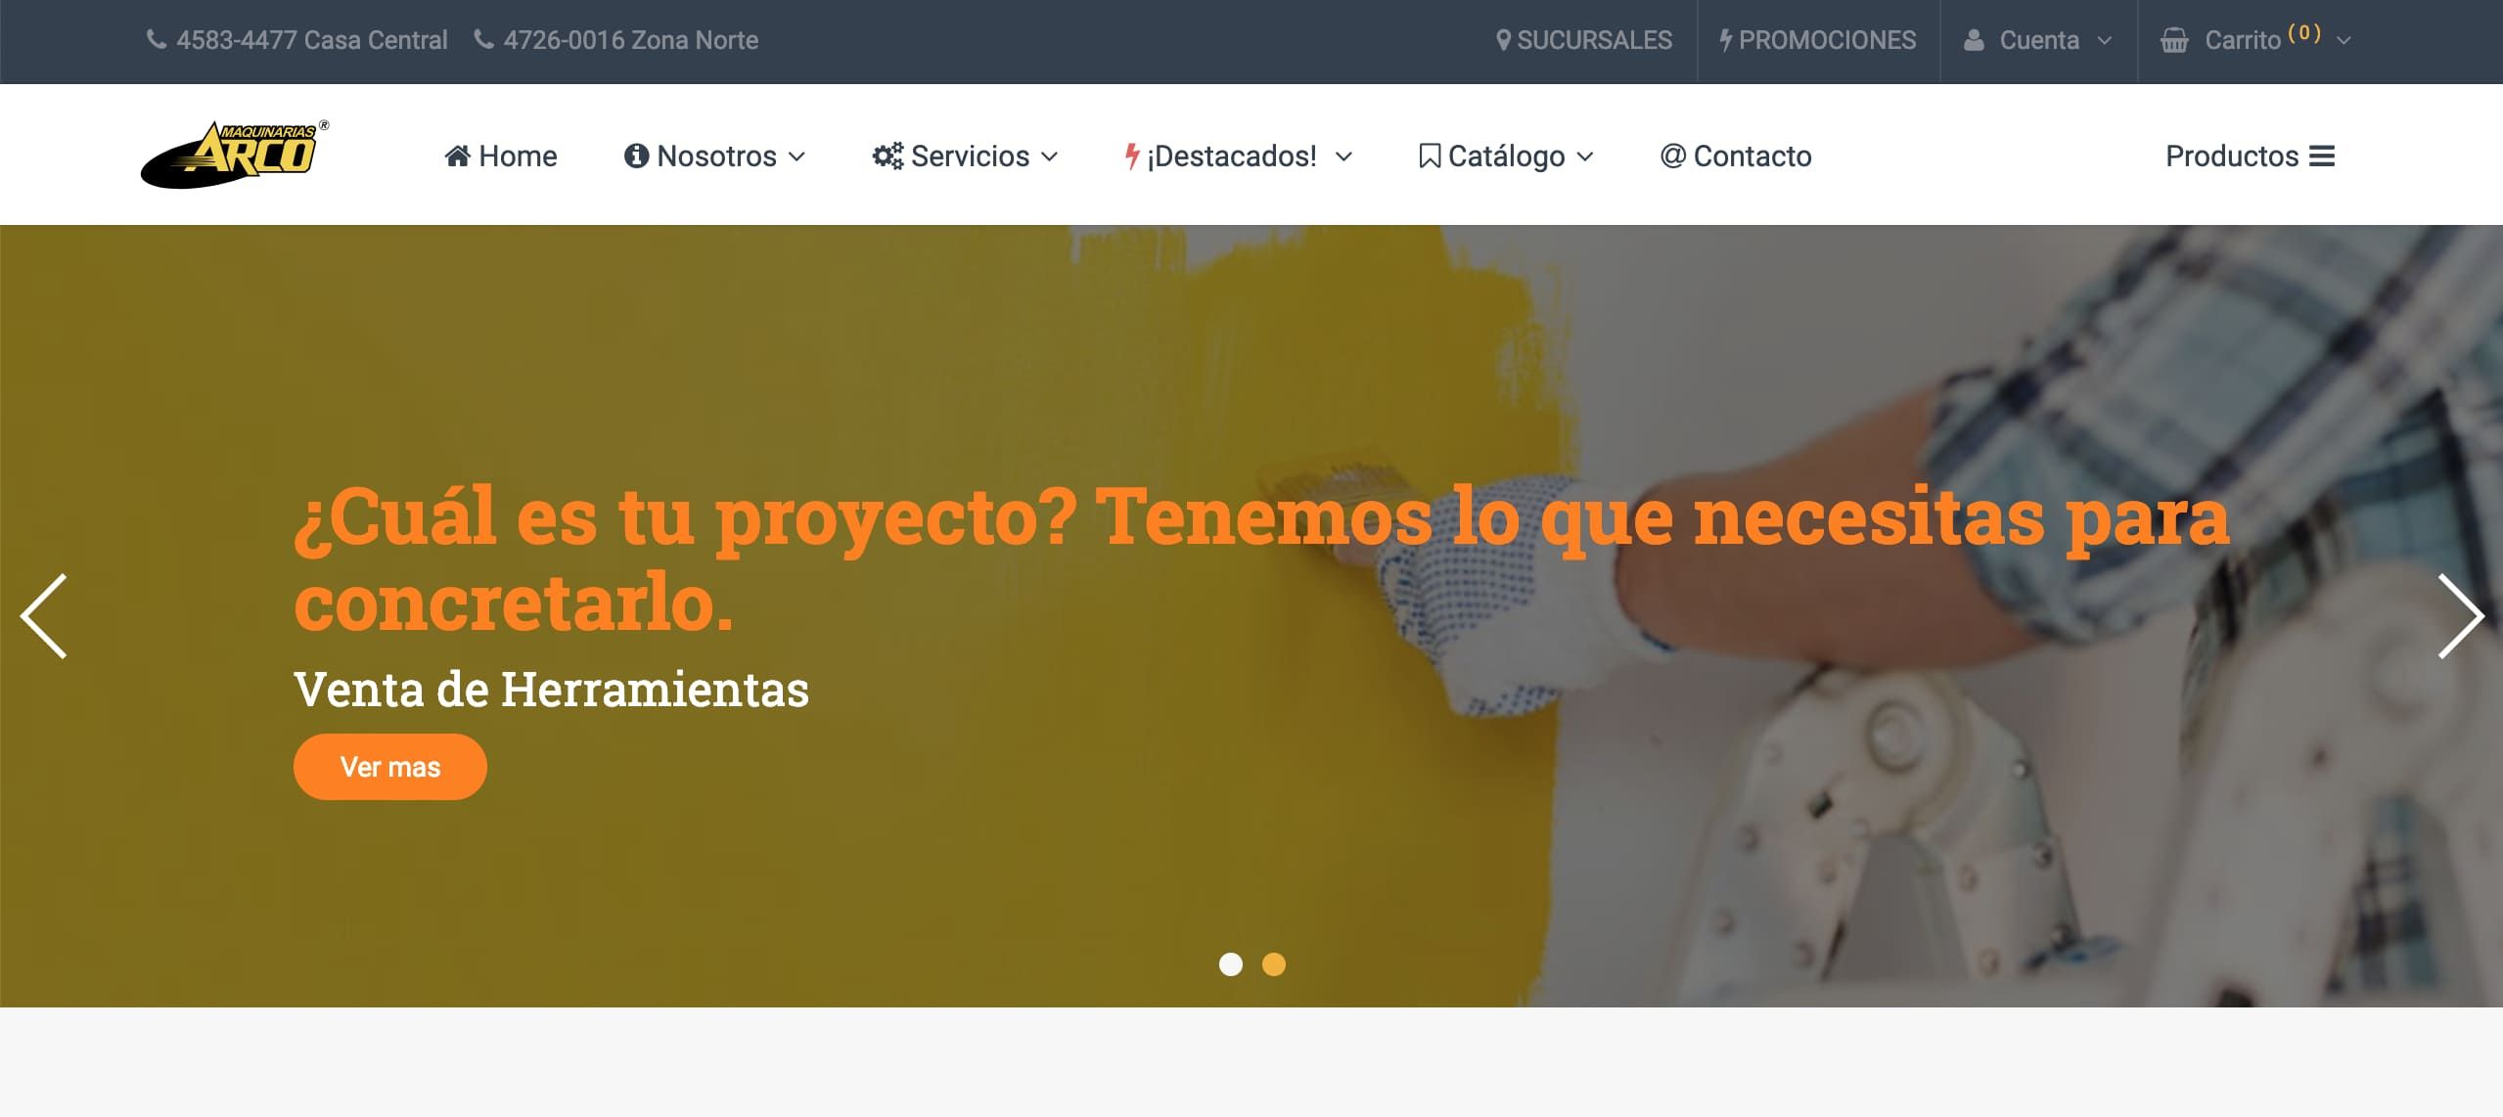Click the Cuenta user icon
Viewport: 2503px width, 1117px height.
pyautogui.click(x=1975, y=40)
